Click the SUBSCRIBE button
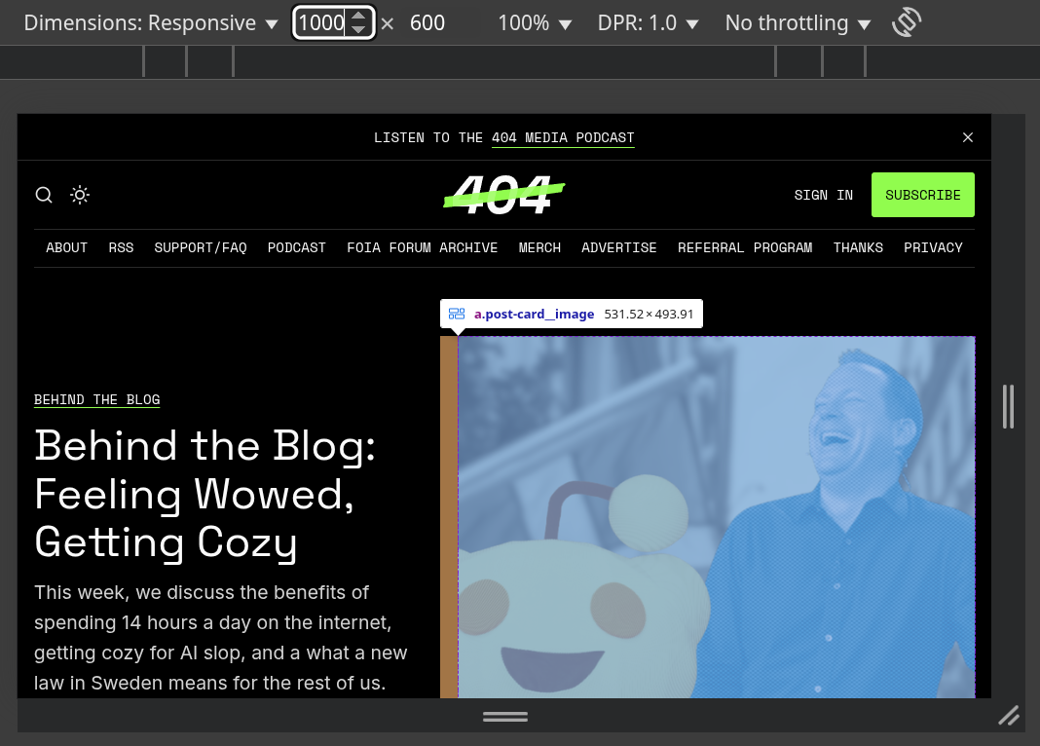1040x746 pixels. click(922, 195)
